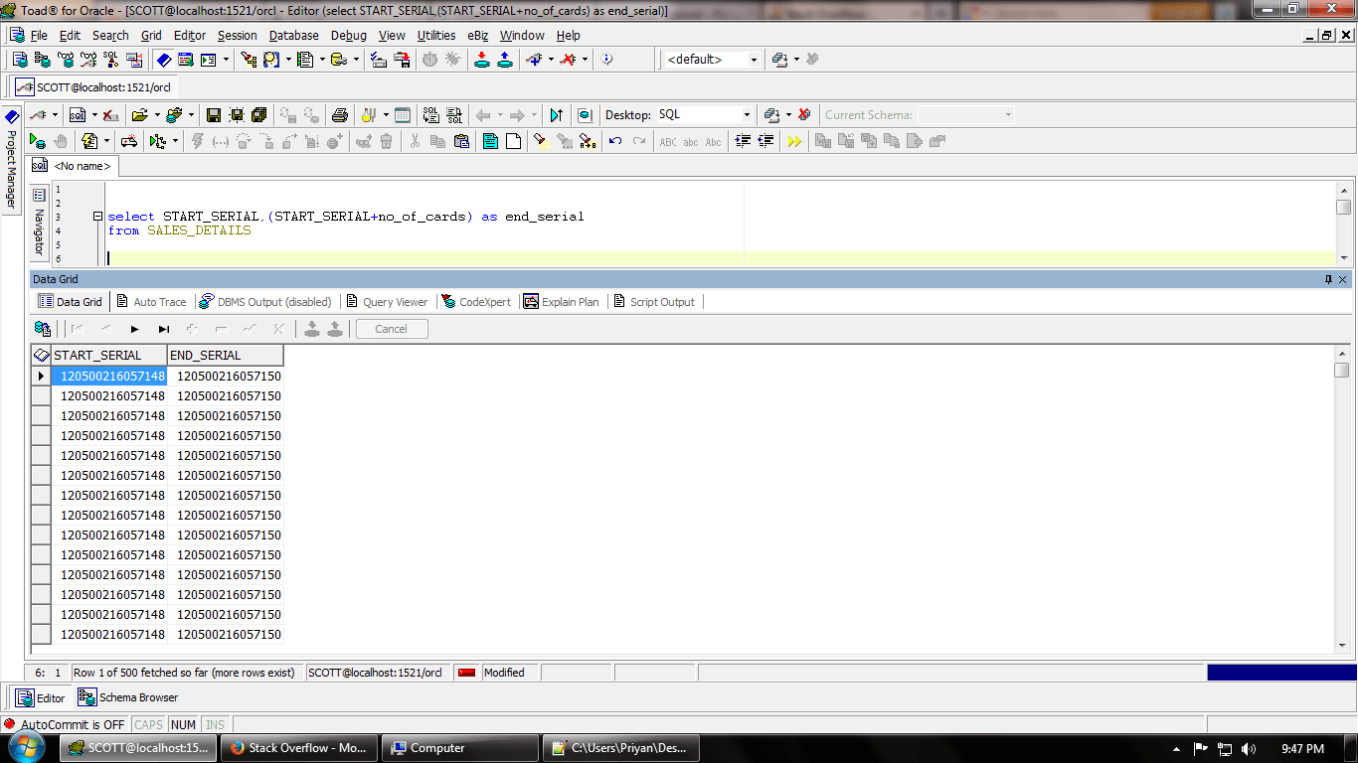Click the Find and Replace A-B flashlight icon
The width and height of the screenshot is (1358, 763).
[587, 141]
